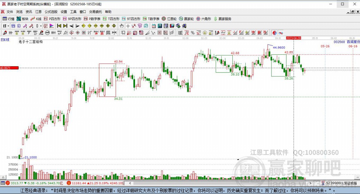Click the 3313.77 index value in the status bar
The image size is (360, 194).
tap(17, 183)
